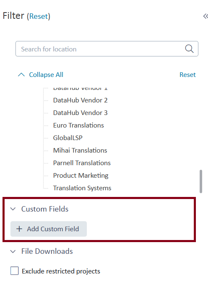Image resolution: width=208 pixels, height=286 pixels.
Task: Click the magnifier search icon
Action: tap(189, 49)
